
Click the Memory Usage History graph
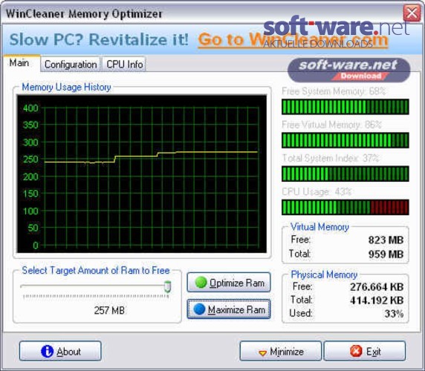[141, 174]
